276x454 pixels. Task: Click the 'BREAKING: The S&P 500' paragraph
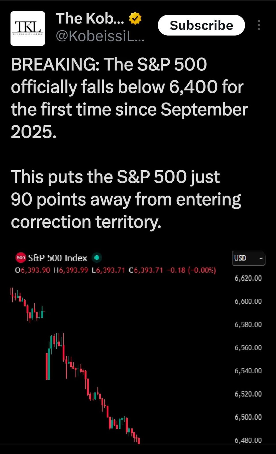pyautogui.click(x=129, y=98)
